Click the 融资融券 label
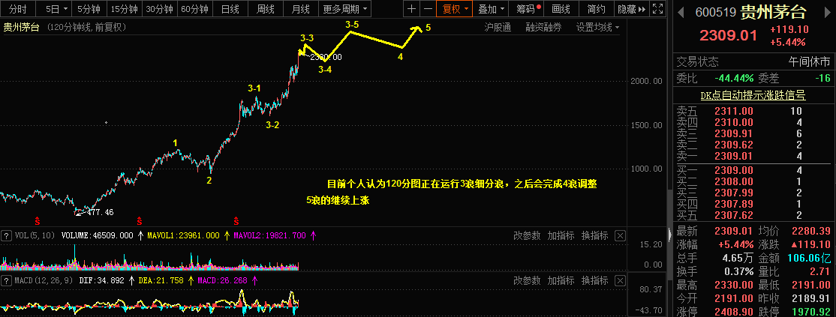836x317 pixels. [543, 27]
